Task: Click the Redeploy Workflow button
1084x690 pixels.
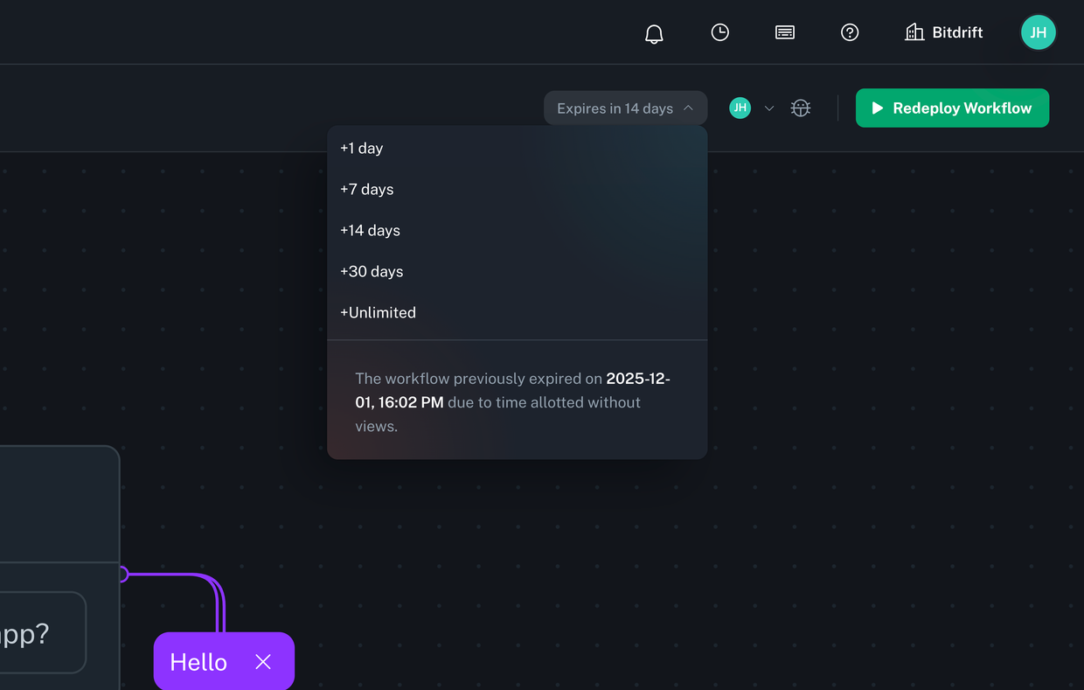Action: coord(952,108)
